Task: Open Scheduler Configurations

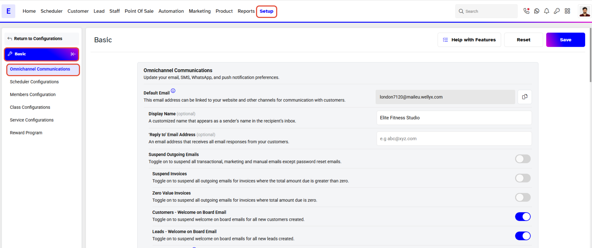Action: pos(34,82)
